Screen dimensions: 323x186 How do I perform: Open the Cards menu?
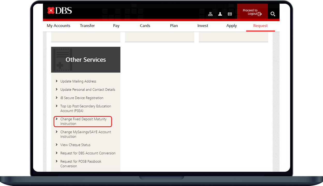coord(145,26)
